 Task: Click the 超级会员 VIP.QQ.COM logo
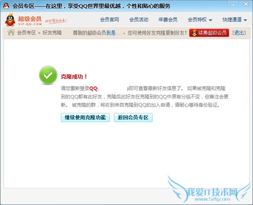(24, 20)
